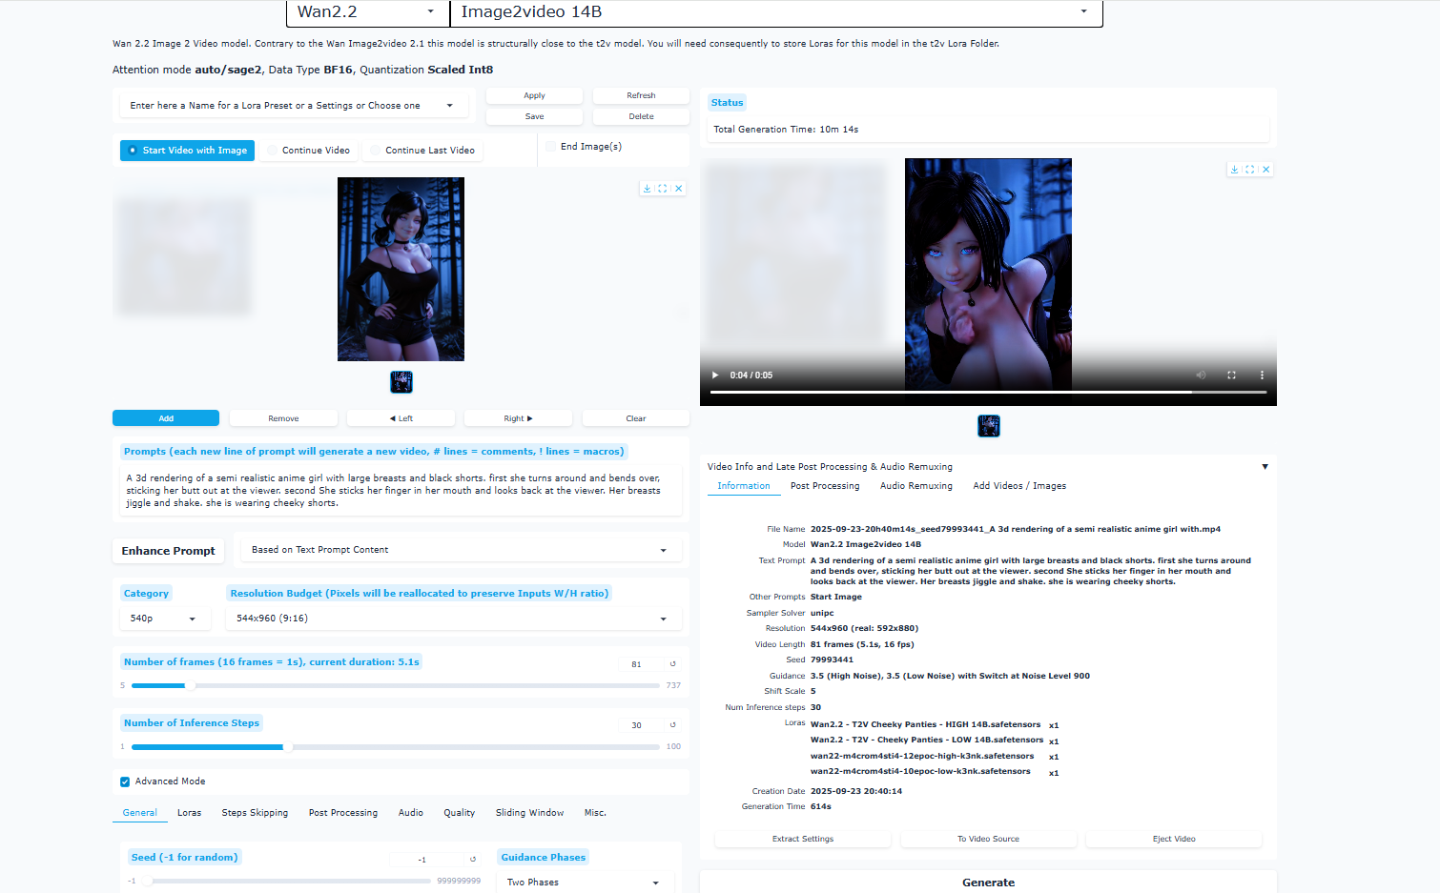Click the Enhance Prompt button

point(168,551)
